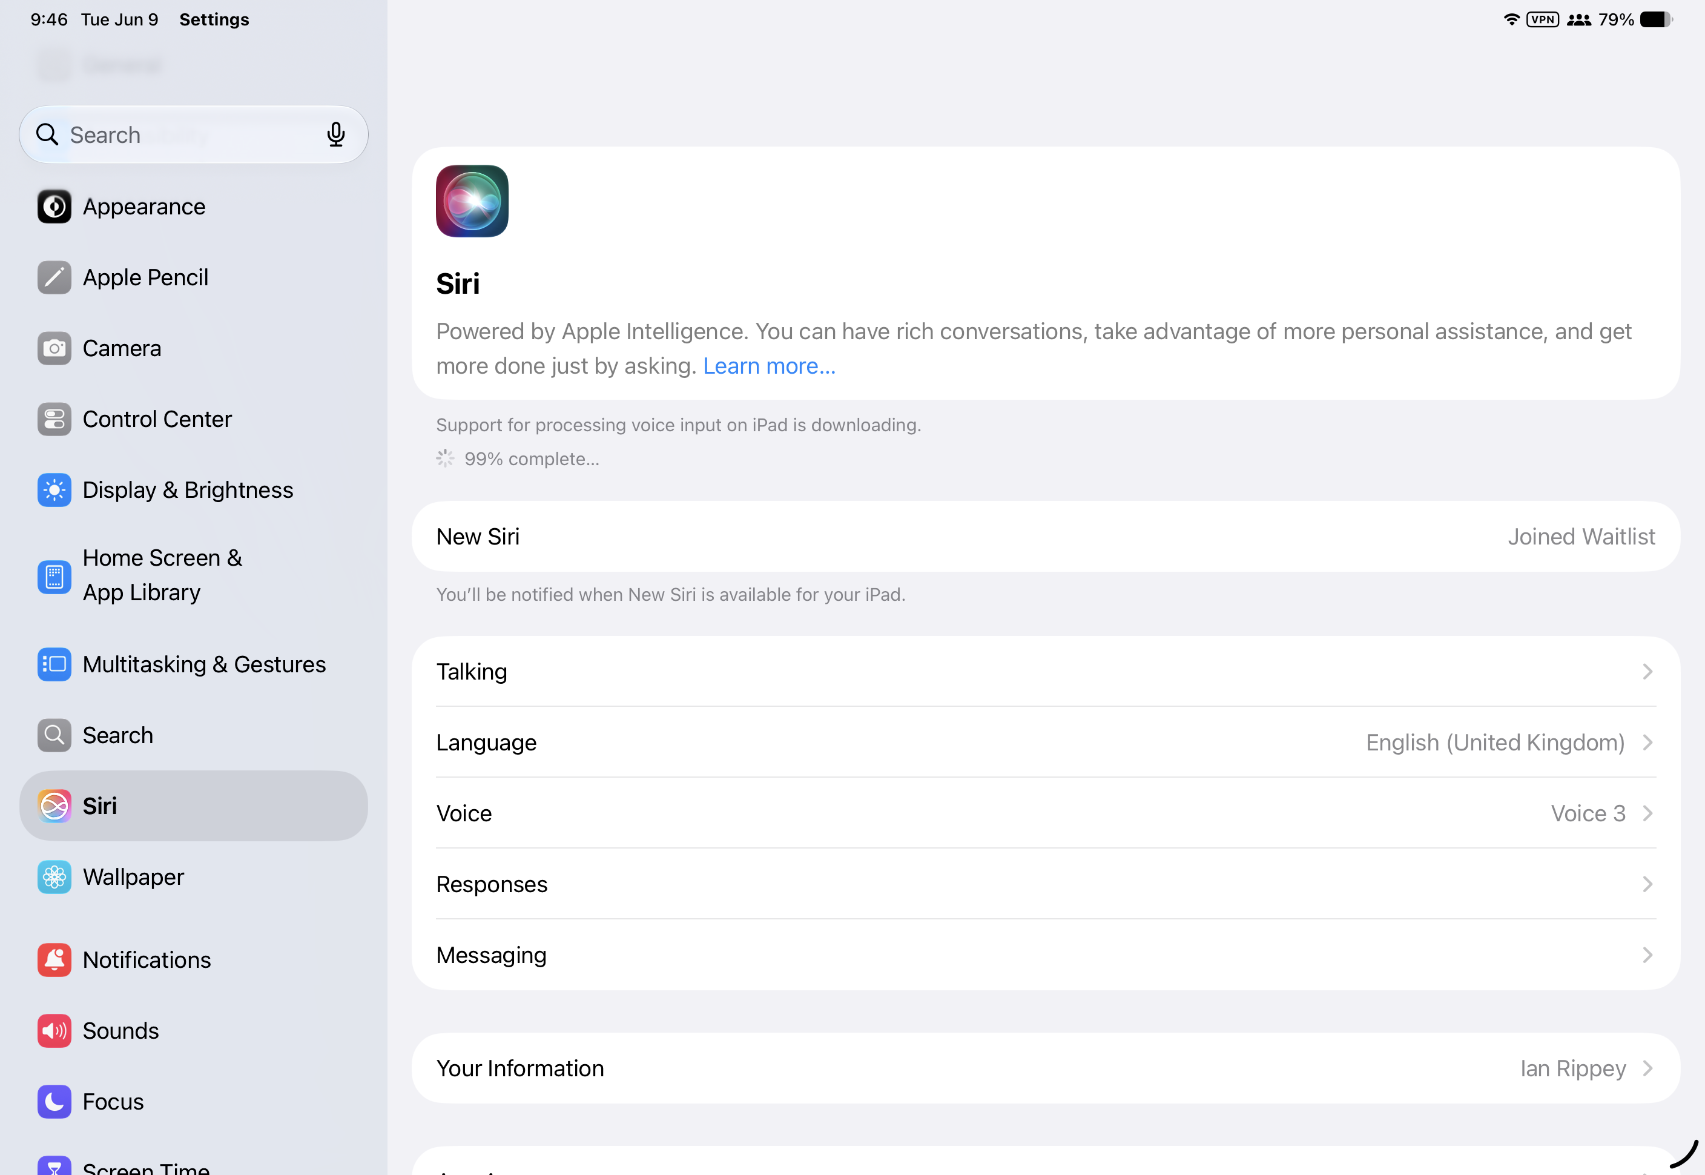Tap the Search label in sidebar list

click(117, 735)
